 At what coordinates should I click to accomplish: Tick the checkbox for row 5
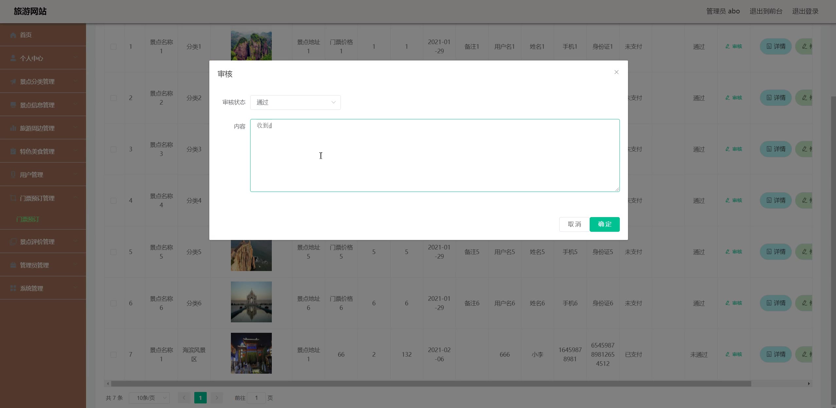pos(113,252)
